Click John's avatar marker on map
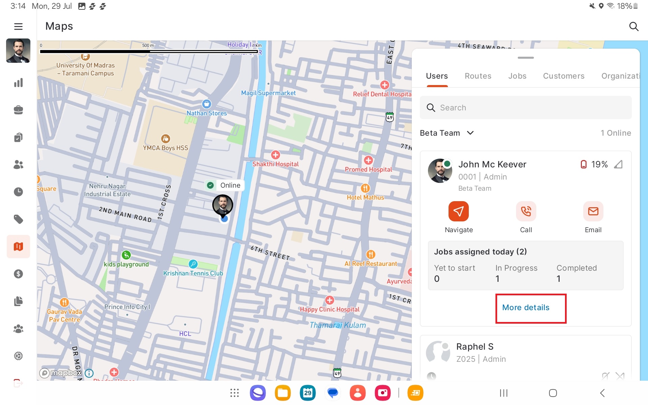648x405 pixels. tap(222, 205)
